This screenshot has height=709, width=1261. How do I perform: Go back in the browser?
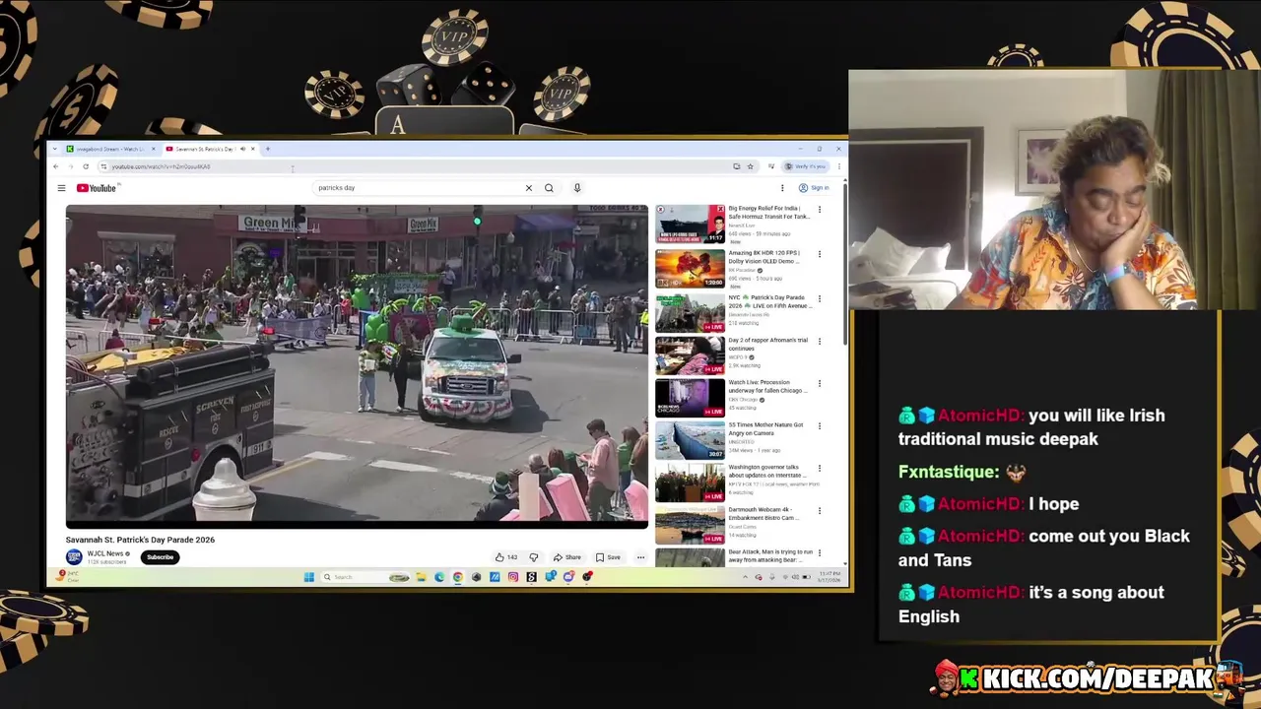[55, 166]
